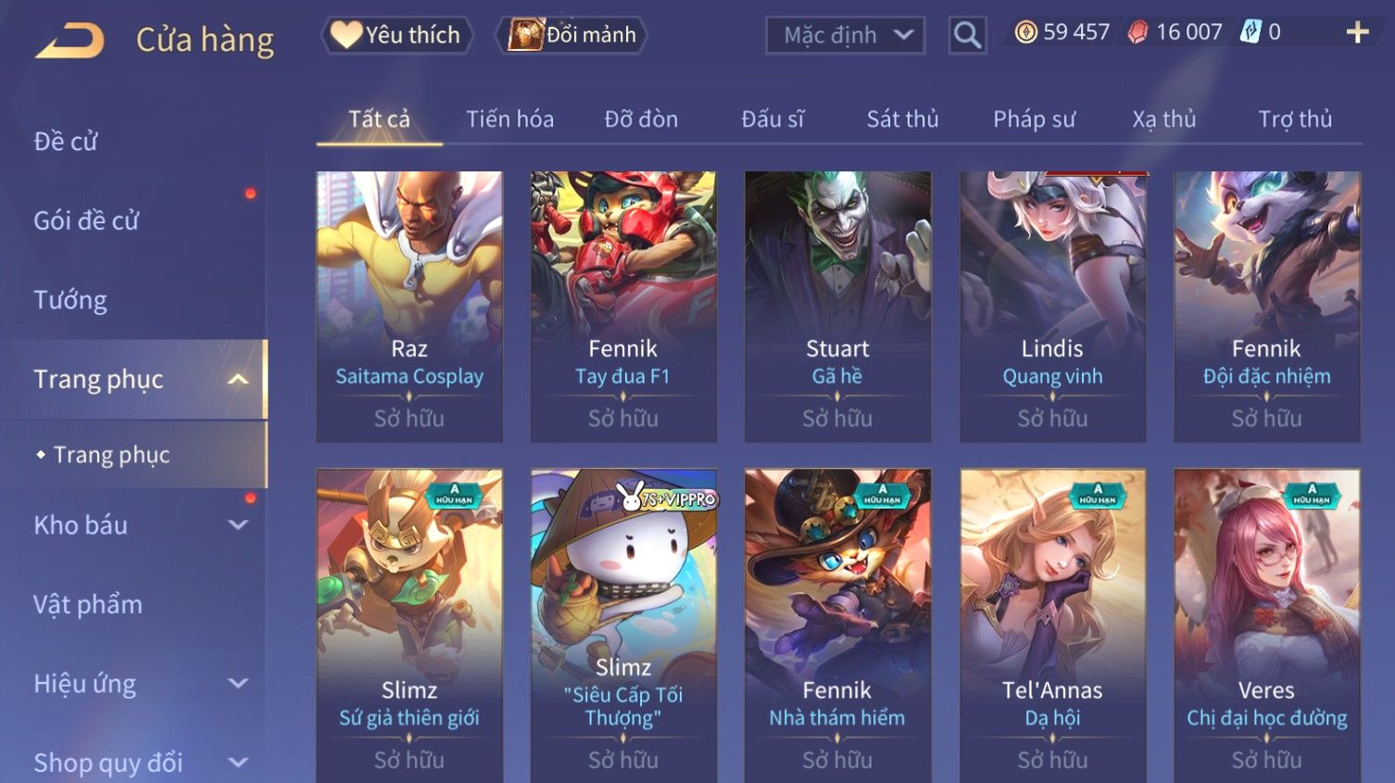Image resolution: width=1395 pixels, height=783 pixels.
Task: Expand the Hiệu ứng sidebar section
Action: pos(238,683)
